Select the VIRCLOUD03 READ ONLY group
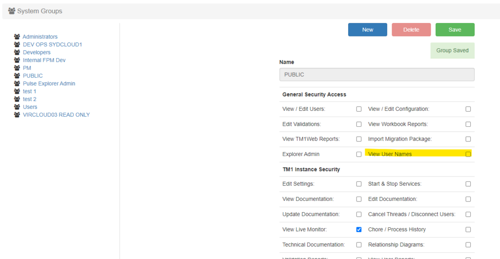The width and height of the screenshot is (500, 259). pos(56,115)
